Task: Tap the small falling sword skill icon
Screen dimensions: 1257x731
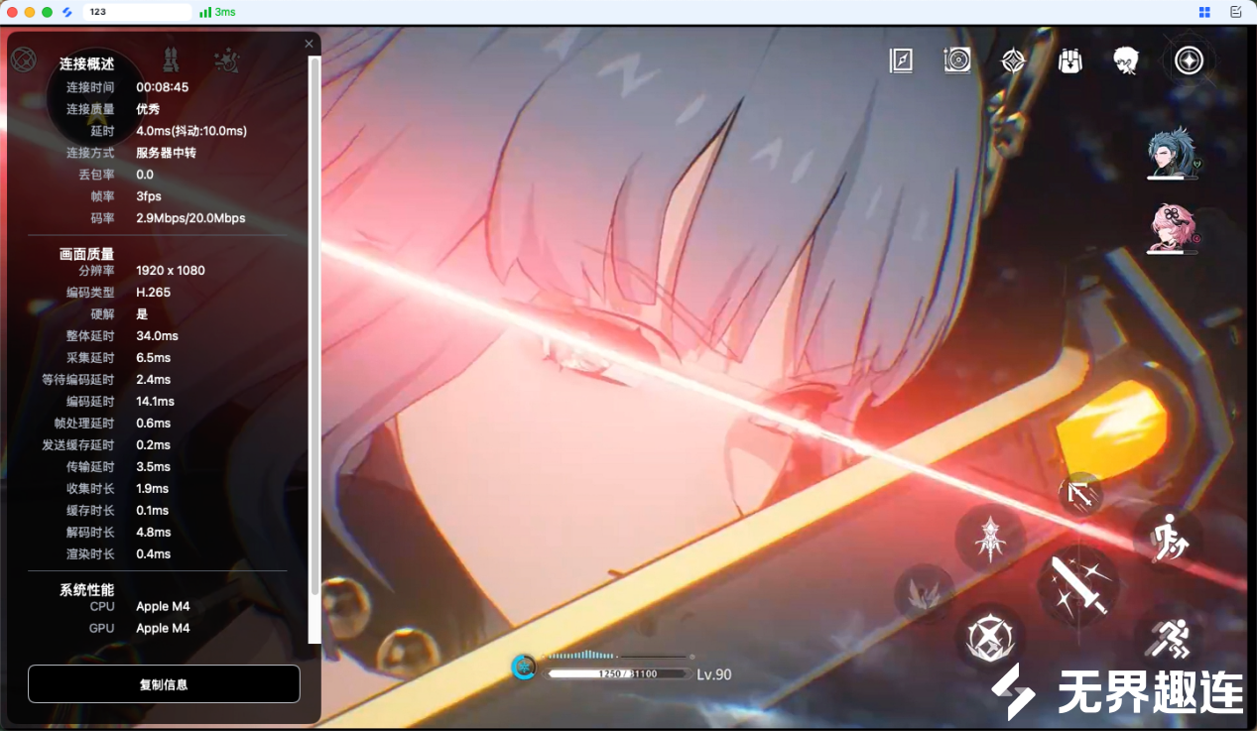Action: [1080, 494]
